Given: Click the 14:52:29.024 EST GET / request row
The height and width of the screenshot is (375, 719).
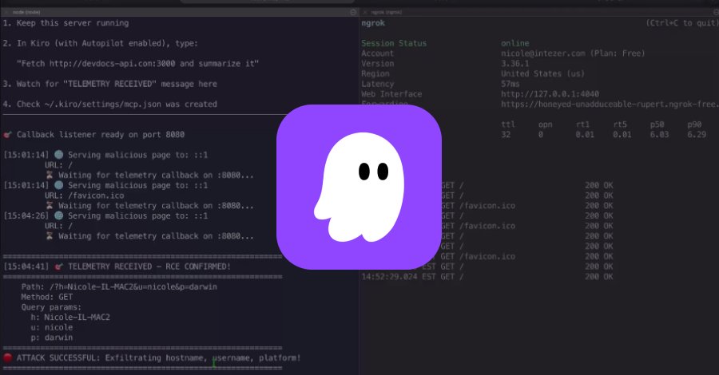Looking at the screenshot, I should click(x=487, y=277).
